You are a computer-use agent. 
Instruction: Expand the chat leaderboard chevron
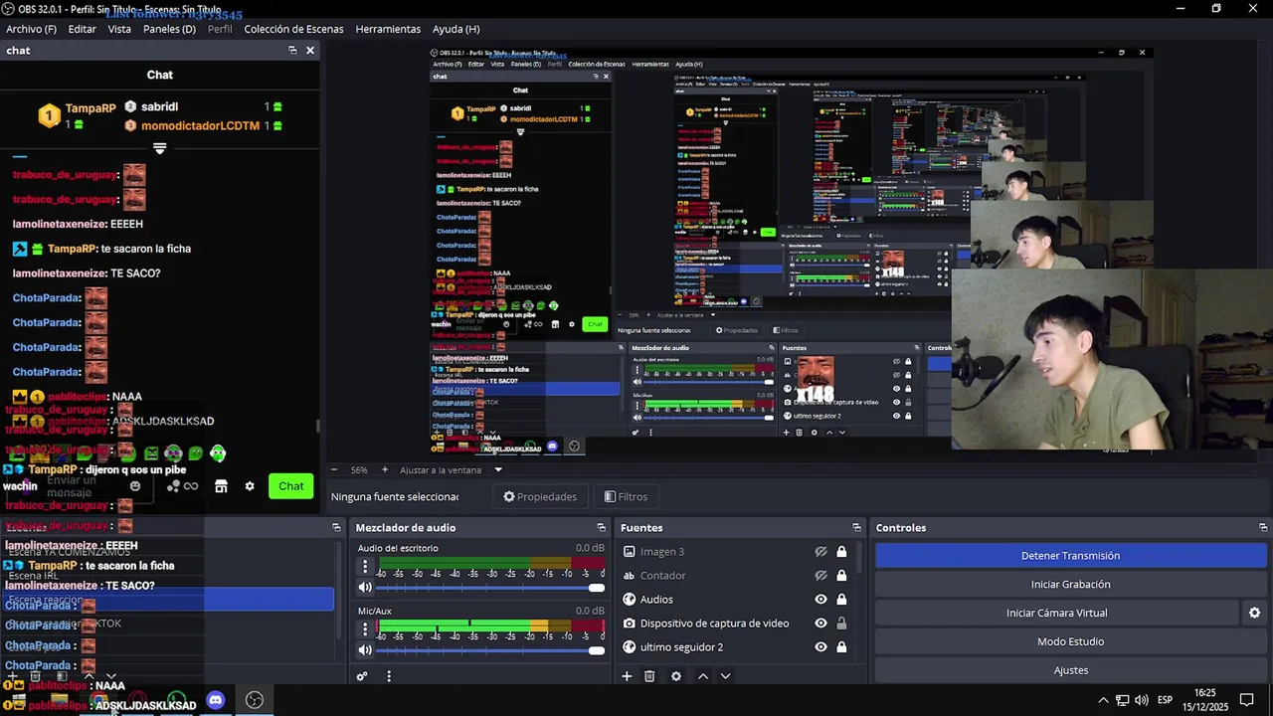pos(159,148)
